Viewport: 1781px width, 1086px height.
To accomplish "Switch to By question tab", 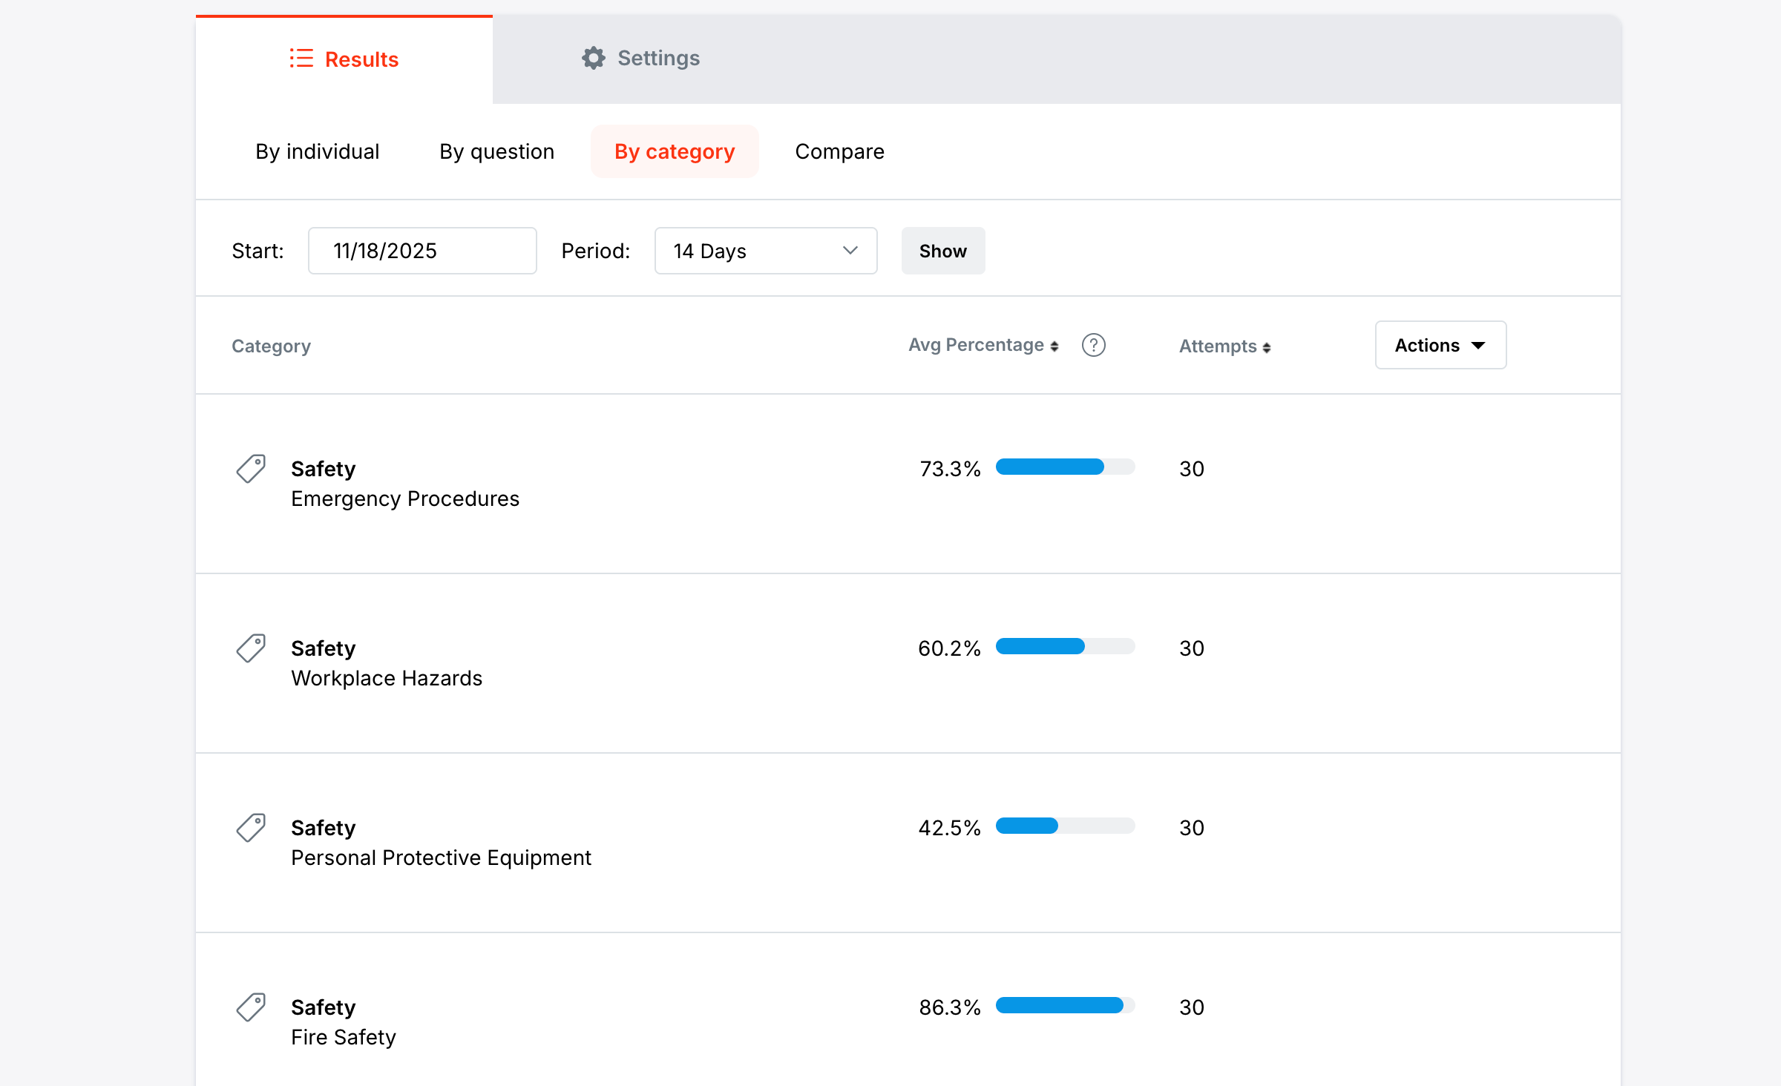I will [496, 151].
